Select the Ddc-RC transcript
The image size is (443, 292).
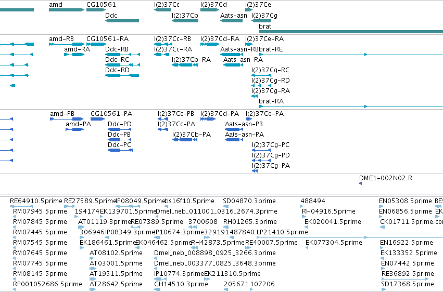tap(123, 65)
